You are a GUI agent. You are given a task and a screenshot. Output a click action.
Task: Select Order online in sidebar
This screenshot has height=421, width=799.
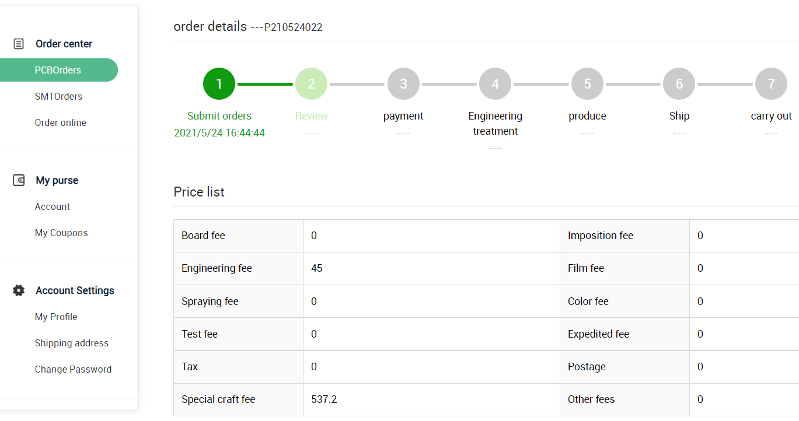pos(60,122)
